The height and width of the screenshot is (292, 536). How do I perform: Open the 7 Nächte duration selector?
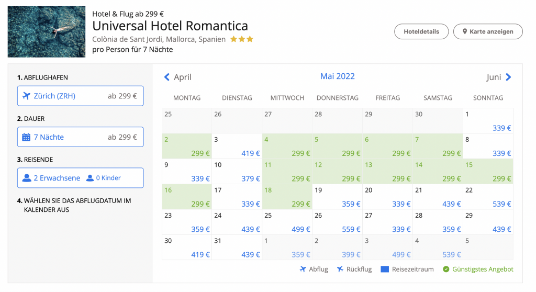80,137
